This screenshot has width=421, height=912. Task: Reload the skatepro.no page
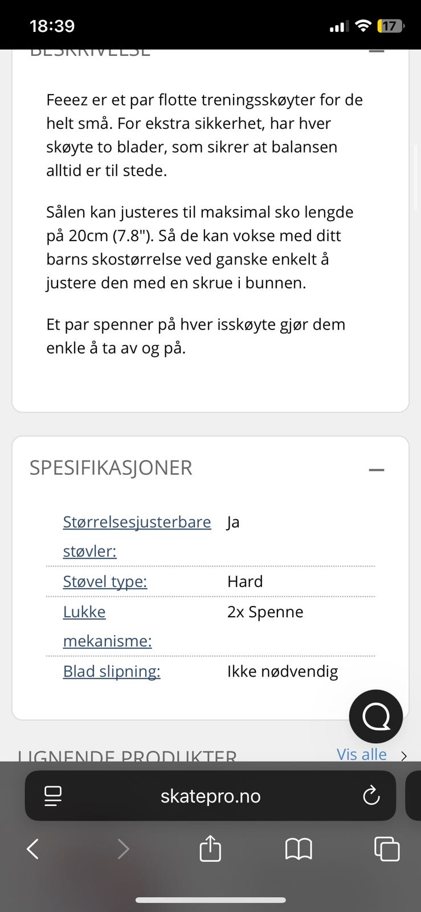click(371, 796)
